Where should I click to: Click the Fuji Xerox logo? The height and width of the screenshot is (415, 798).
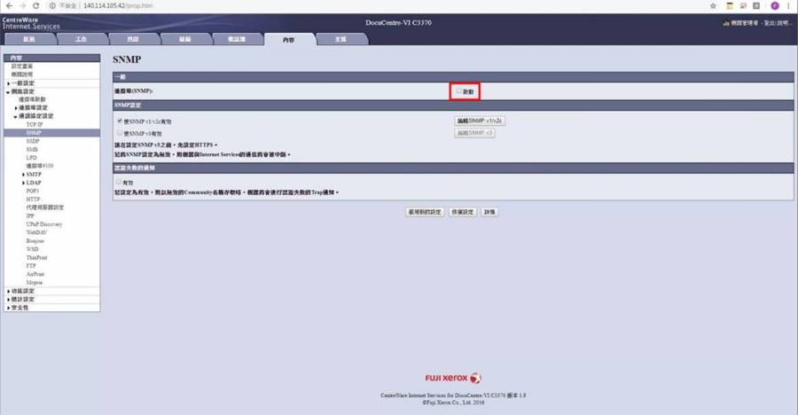(452, 378)
